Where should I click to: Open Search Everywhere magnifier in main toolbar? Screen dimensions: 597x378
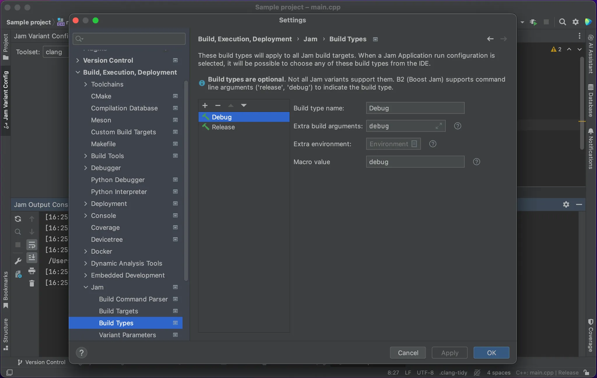coord(562,22)
